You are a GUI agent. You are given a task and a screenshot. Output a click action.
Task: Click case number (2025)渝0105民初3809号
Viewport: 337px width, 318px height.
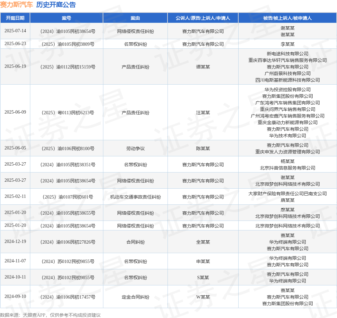[68, 44]
